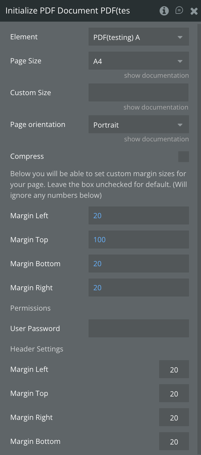Edit the page Margin Left value
Screen dimensions: 201x455
coord(138,215)
